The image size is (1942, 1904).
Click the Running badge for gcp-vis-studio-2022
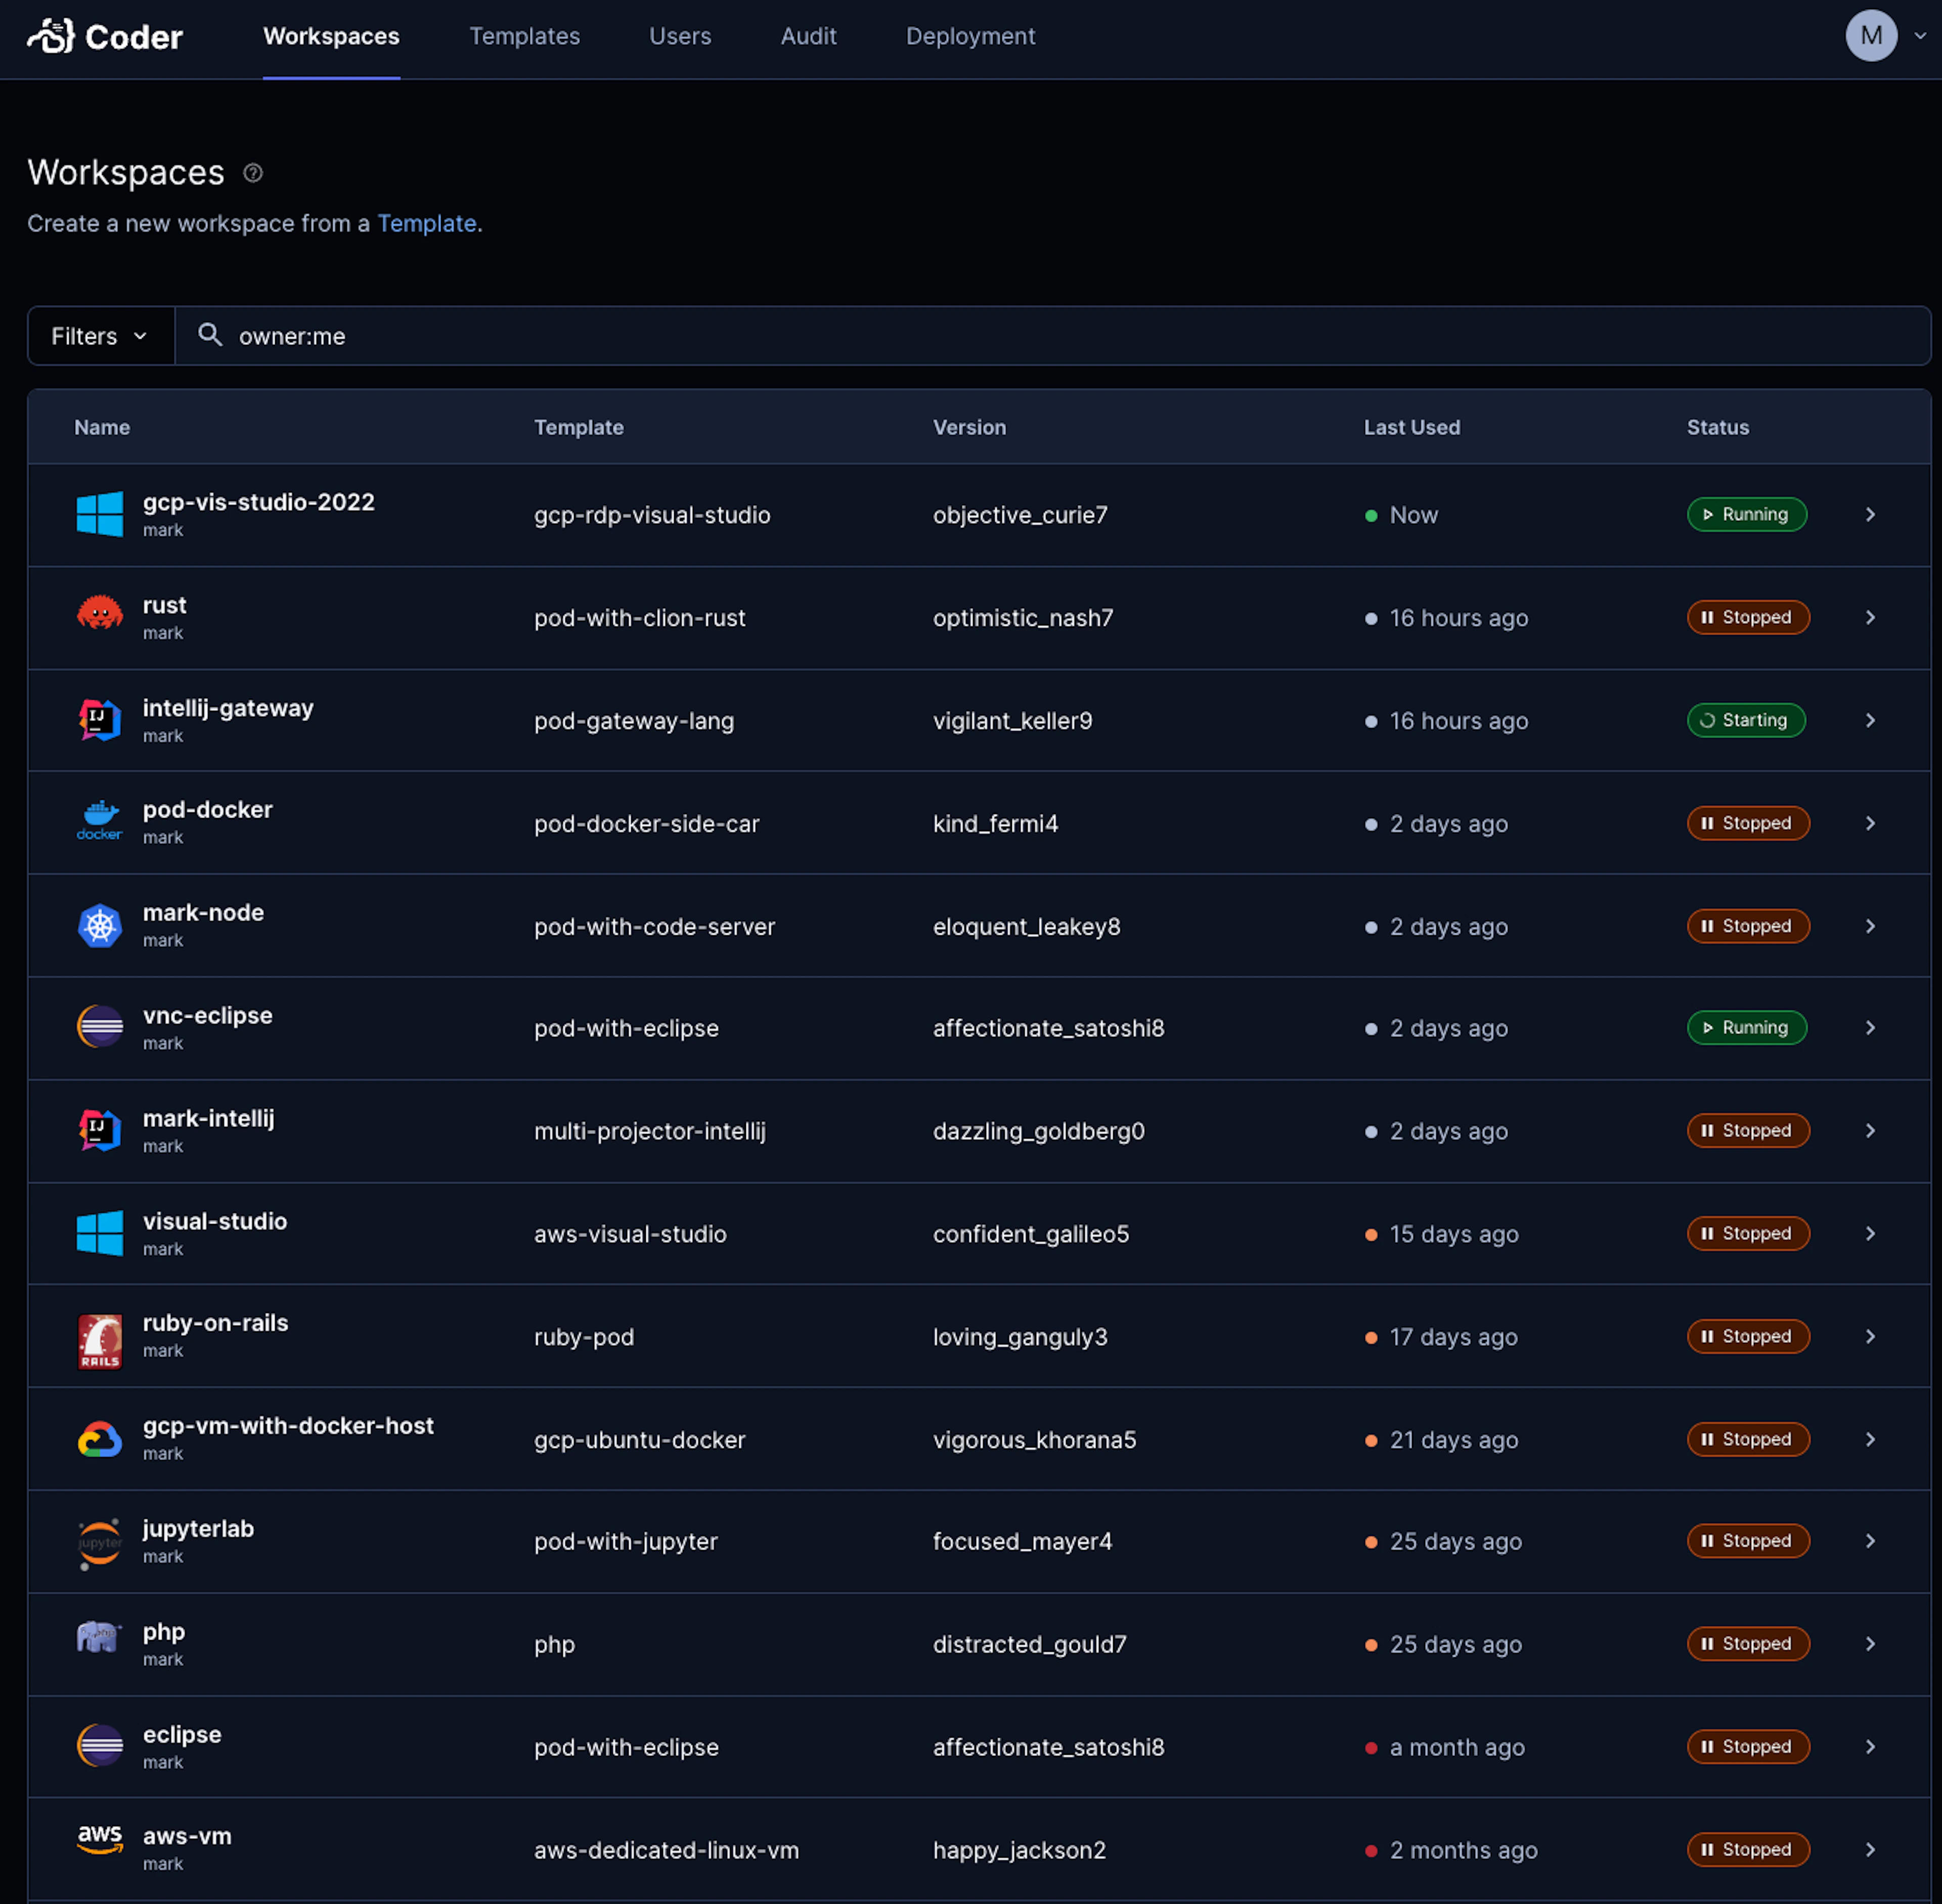(1746, 514)
